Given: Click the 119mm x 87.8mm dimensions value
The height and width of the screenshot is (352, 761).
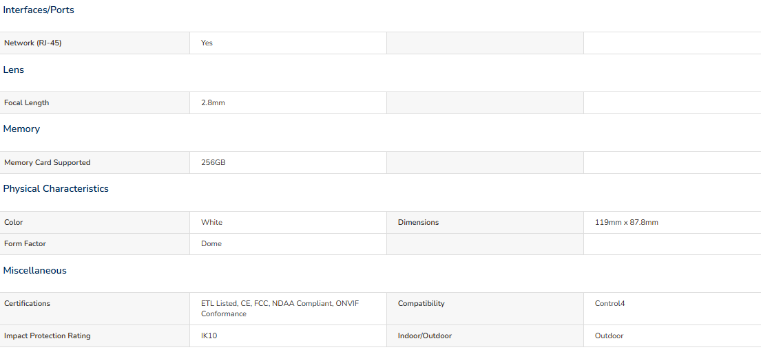Looking at the screenshot, I should [x=627, y=222].
